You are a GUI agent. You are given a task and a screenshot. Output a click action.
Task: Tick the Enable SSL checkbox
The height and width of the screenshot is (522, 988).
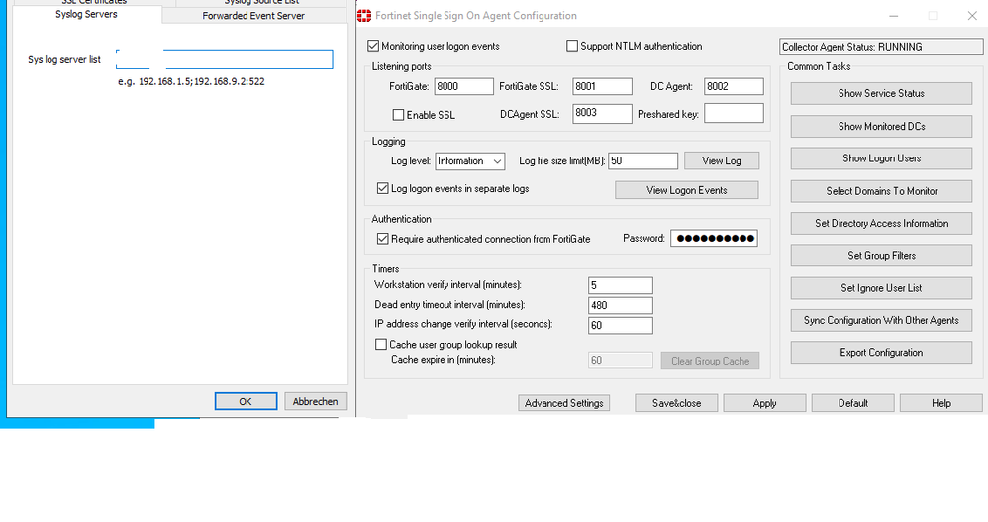398,115
